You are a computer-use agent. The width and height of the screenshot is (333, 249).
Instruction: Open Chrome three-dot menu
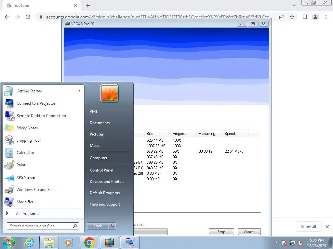pyautogui.click(x=326, y=17)
